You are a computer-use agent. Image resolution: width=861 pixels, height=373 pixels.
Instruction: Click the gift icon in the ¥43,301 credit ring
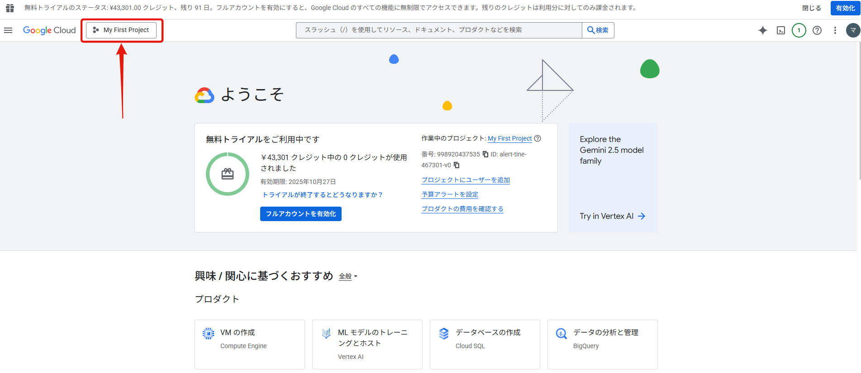coord(228,174)
